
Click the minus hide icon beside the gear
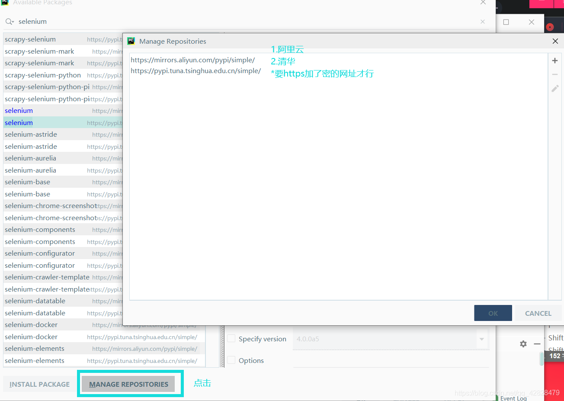pyautogui.click(x=537, y=344)
